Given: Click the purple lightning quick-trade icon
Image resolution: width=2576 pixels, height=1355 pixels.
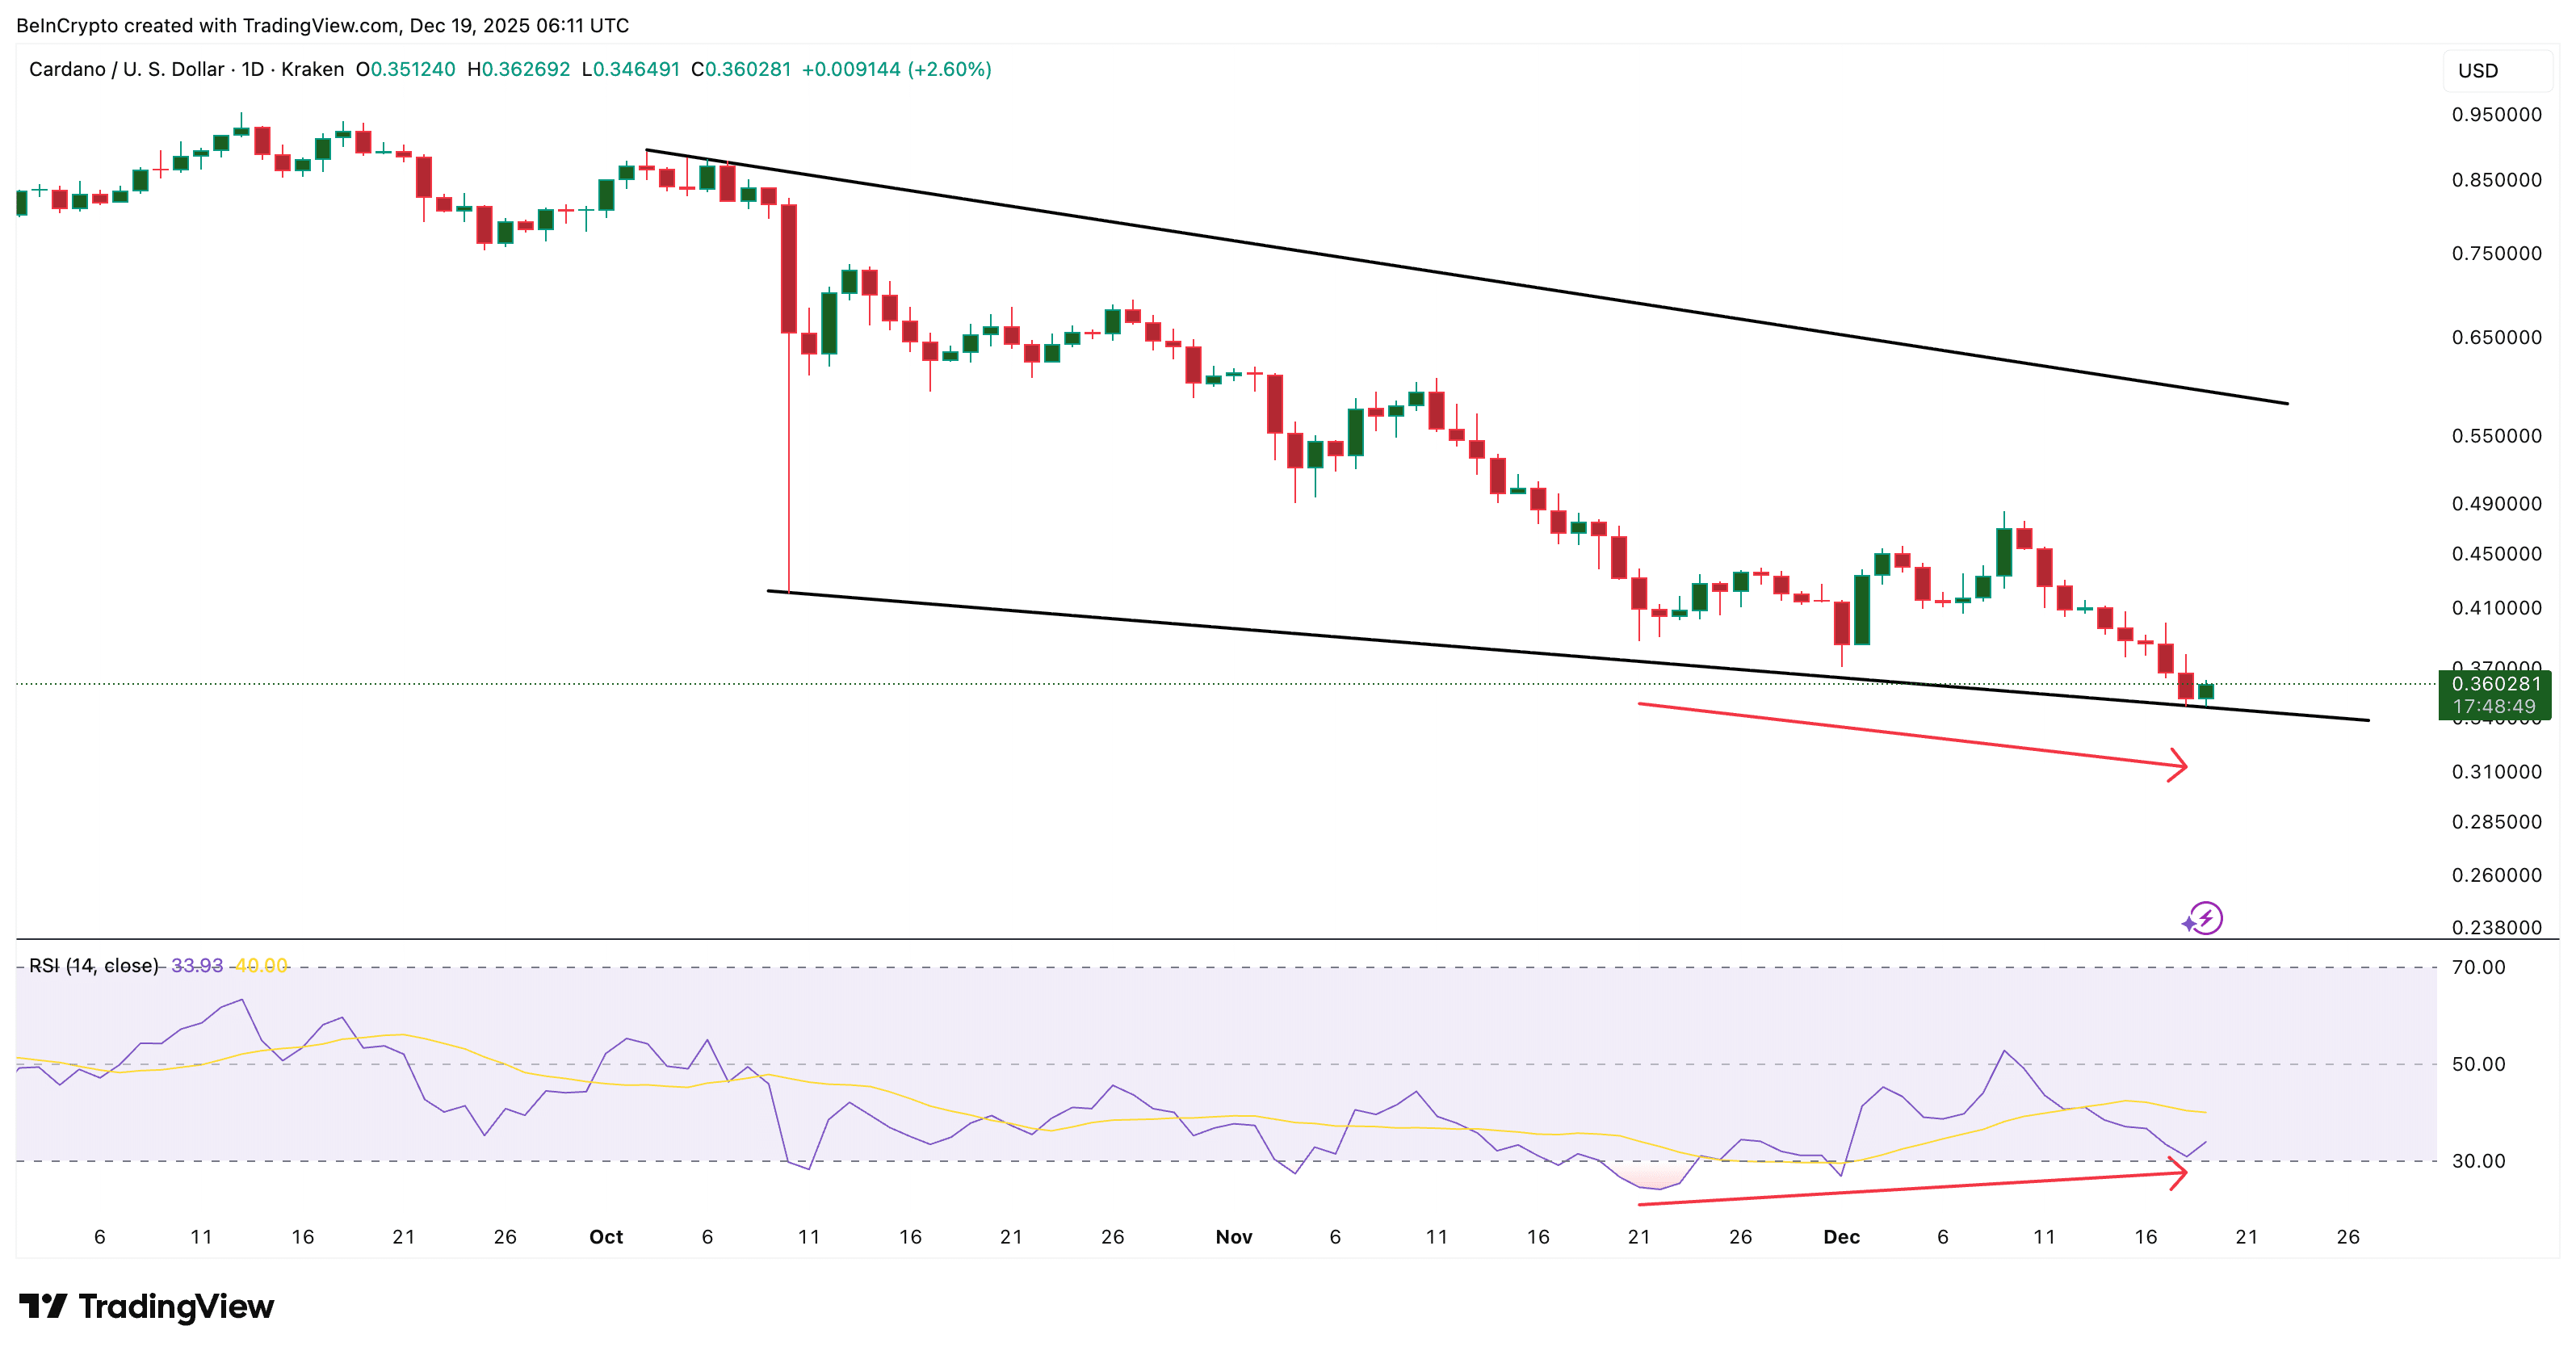Looking at the screenshot, I should tap(2206, 917).
